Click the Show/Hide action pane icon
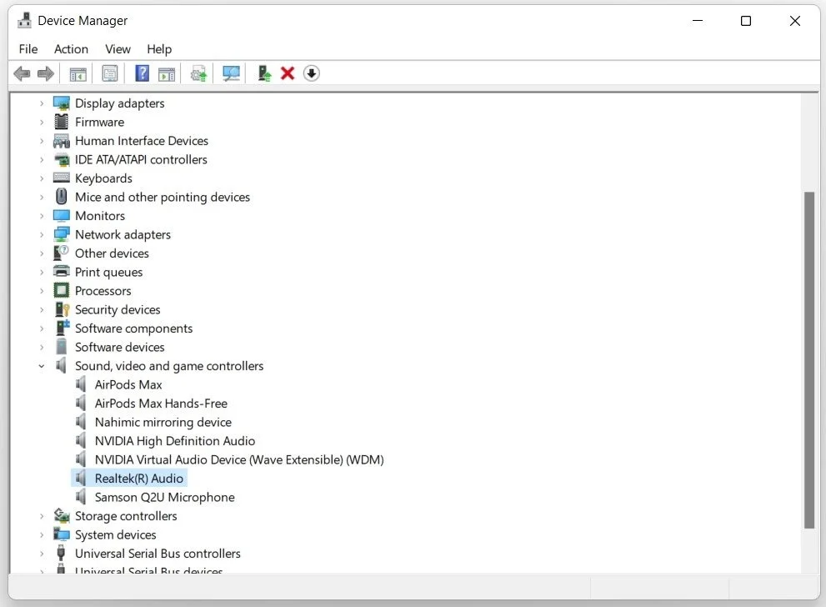 pos(167,73)
